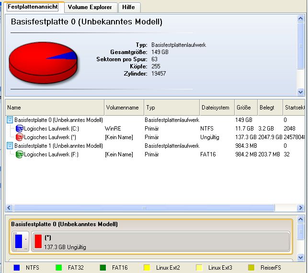The image size is (308, 273).
Task: Click the right arrow of horizontal scrollbar
Action: point(300,207)
